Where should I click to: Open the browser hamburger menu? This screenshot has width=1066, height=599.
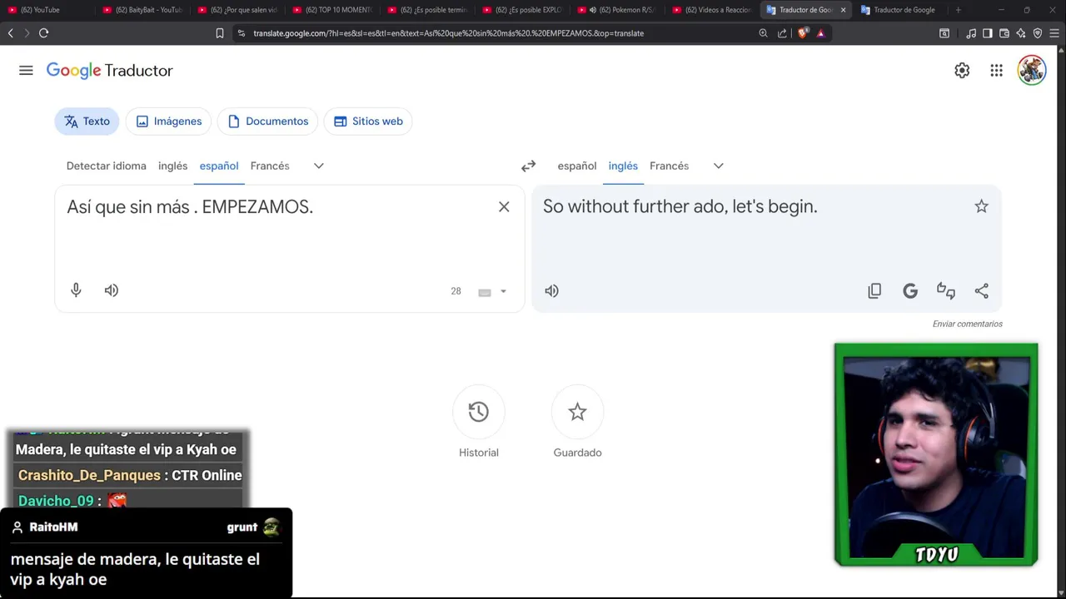pyautogui.click(x=1054, y=33)
